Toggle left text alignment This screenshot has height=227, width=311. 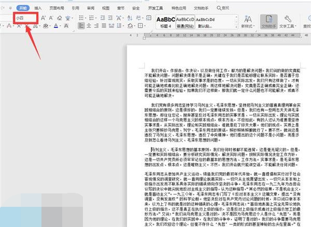pos(82,26)
